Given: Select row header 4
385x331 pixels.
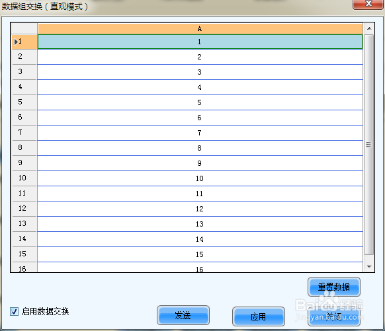Looking at the screenshot, I should pos(24,87).
